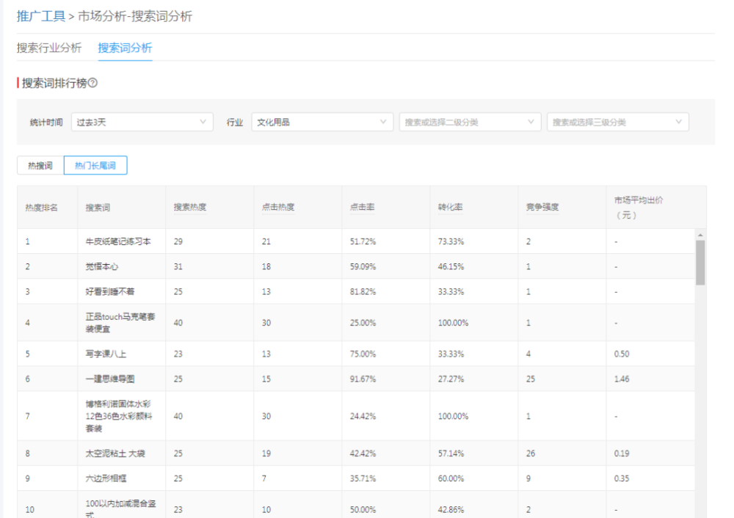Click help icon beside 搜索词排行榜
The width and height of the screenshot is (734, 518).
point(92,83)
